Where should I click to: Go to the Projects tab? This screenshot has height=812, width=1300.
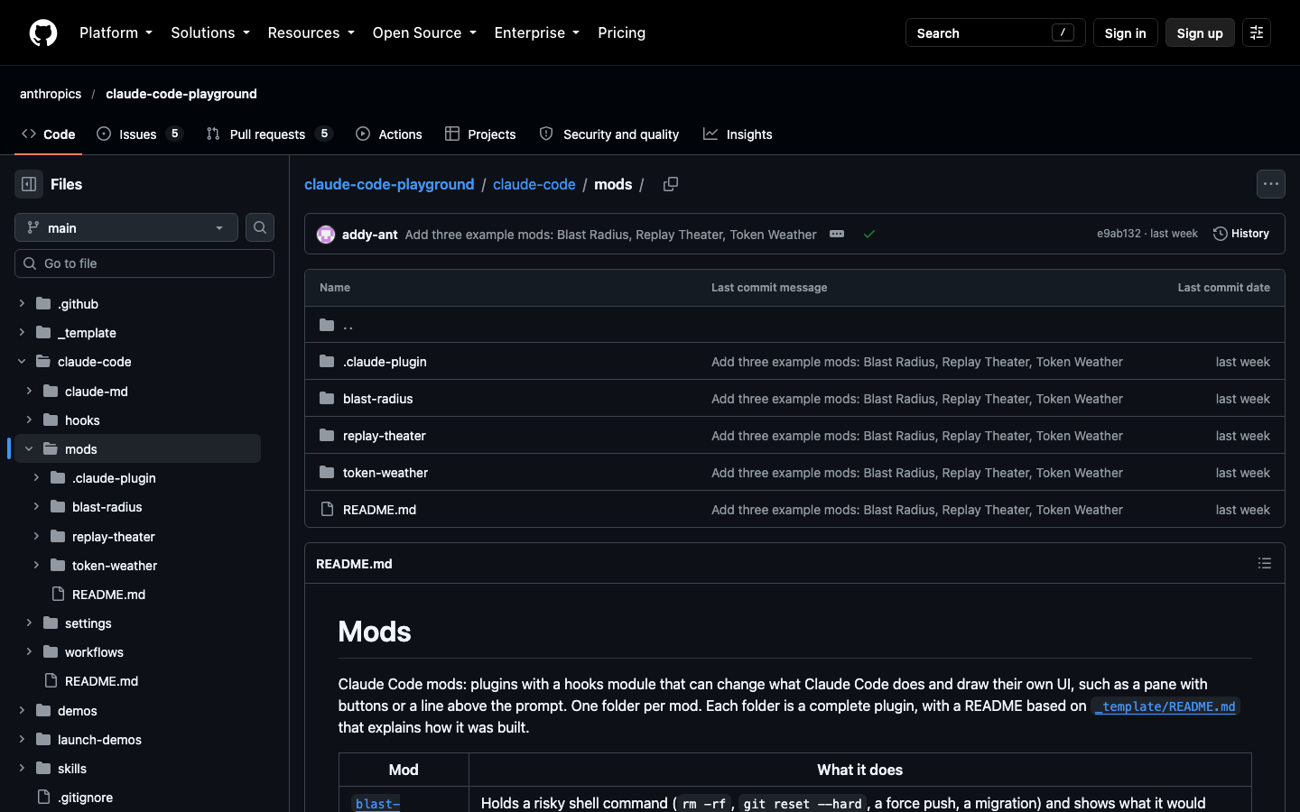480,134
